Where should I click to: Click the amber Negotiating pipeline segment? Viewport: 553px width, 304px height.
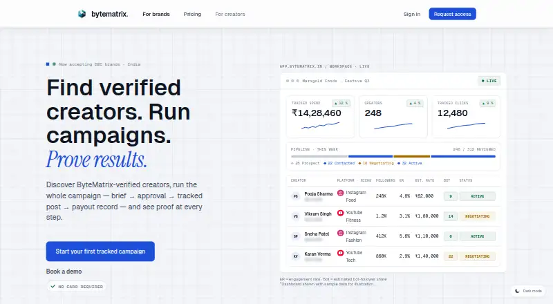[411, 156]
